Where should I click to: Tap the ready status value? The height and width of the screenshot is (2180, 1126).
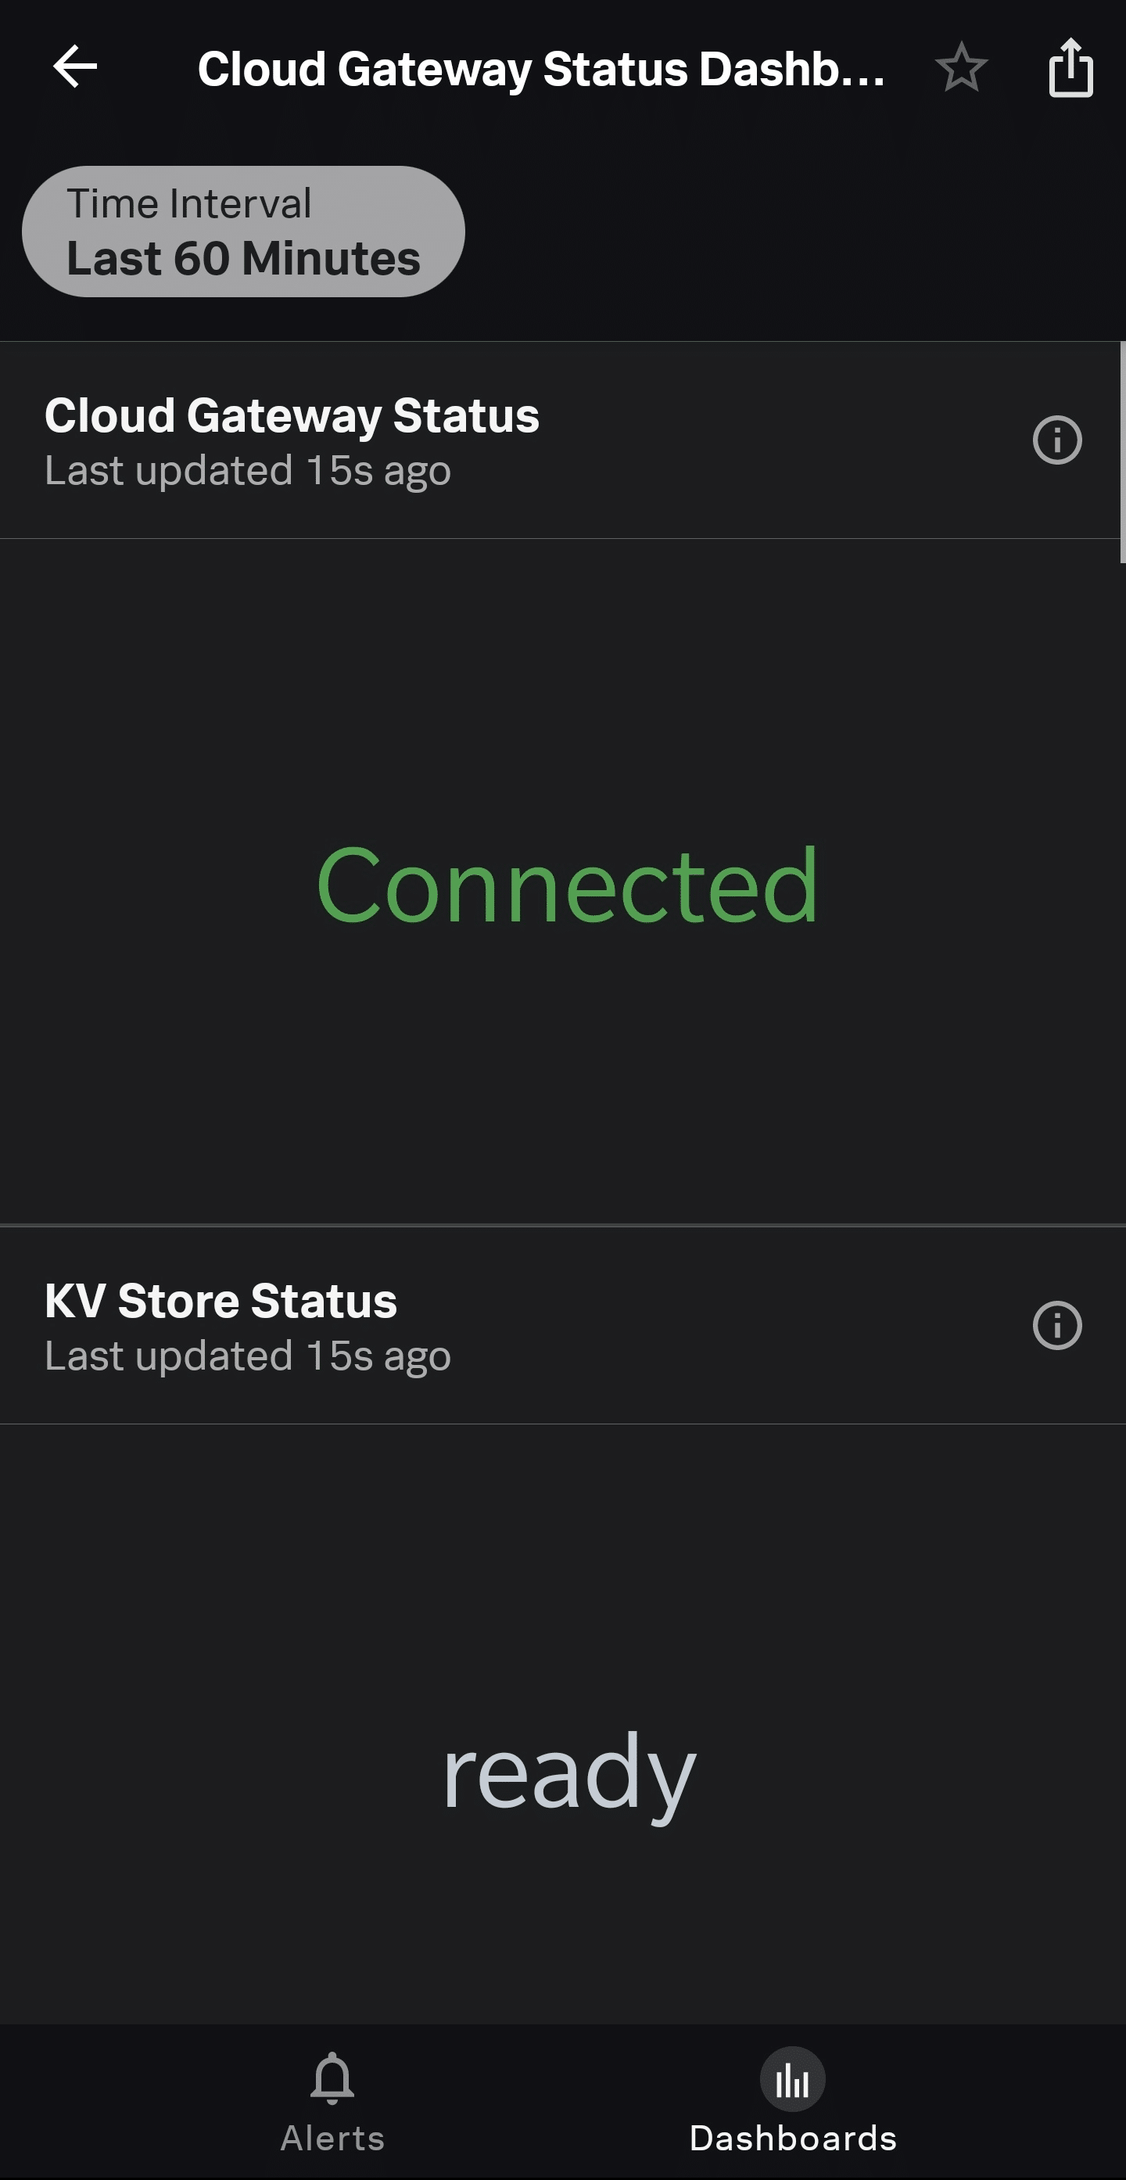pos(568,1775)
